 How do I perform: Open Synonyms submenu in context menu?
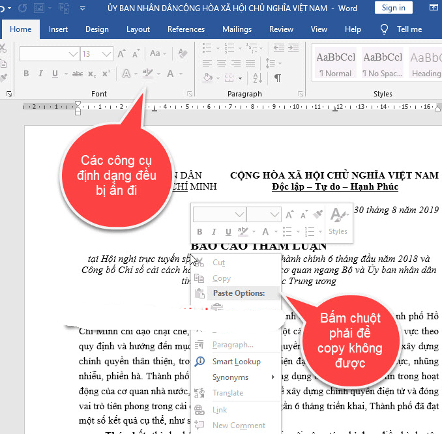(230, 377)
